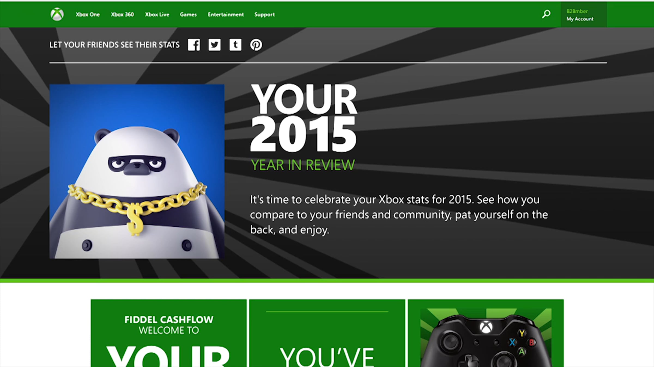
Task: Click the Xbox controller tile image
Action: pyautogui.click(x=486, y=337)
